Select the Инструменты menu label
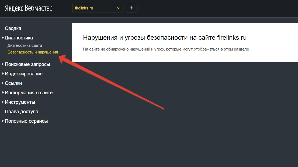The height and width of the screenshot is (167, 298). coord(20,102)
